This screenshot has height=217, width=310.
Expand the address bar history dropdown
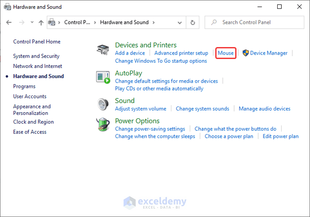[181, 22]
